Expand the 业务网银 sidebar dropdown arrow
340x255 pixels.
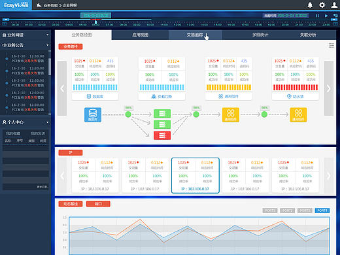(48, 35)
